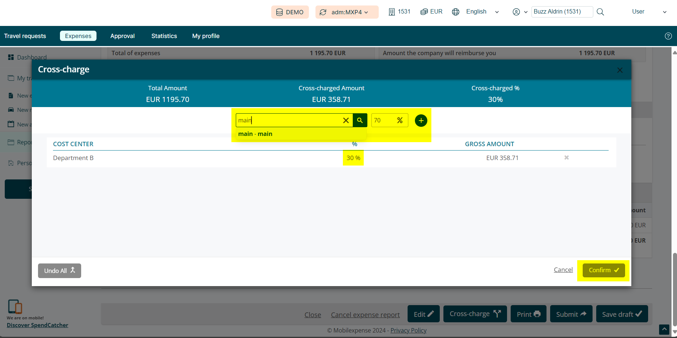Click the scroll-to-top arrow button
This screenshot has height=338, width=677.
pyautogui.click(x=664, y=329)
